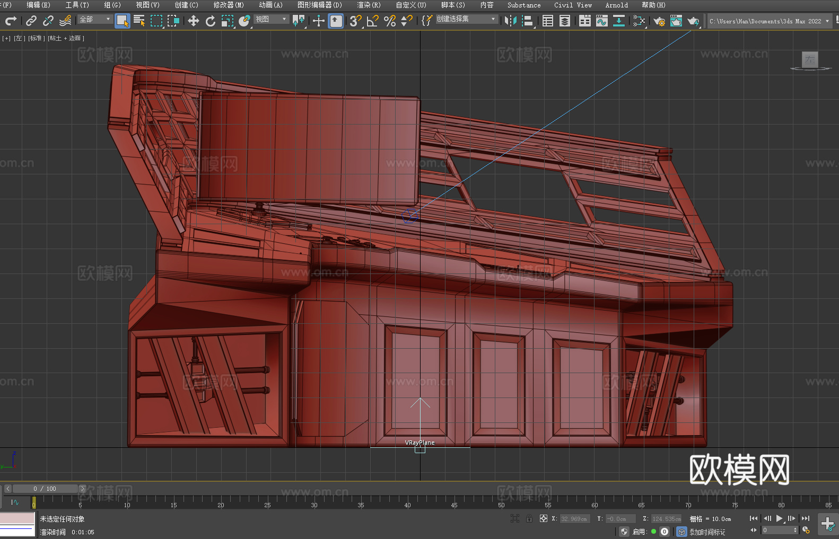The height and width of the screenshot is (539, 839).
Task: Open the 渲染(R) menu
Action: [x=369, y=5]
